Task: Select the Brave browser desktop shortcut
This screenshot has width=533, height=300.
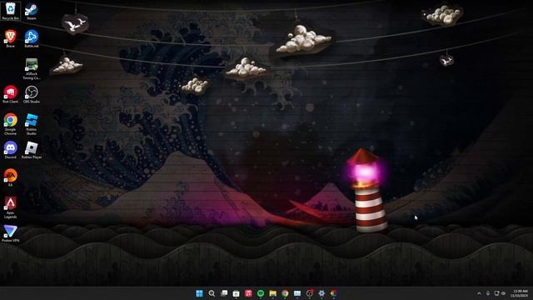Action: pyautogui.click(x=11, y=38)
